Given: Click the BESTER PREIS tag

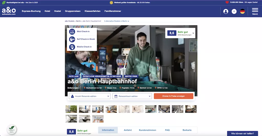Looking at the screenshot, I should (x=131, y=76).
